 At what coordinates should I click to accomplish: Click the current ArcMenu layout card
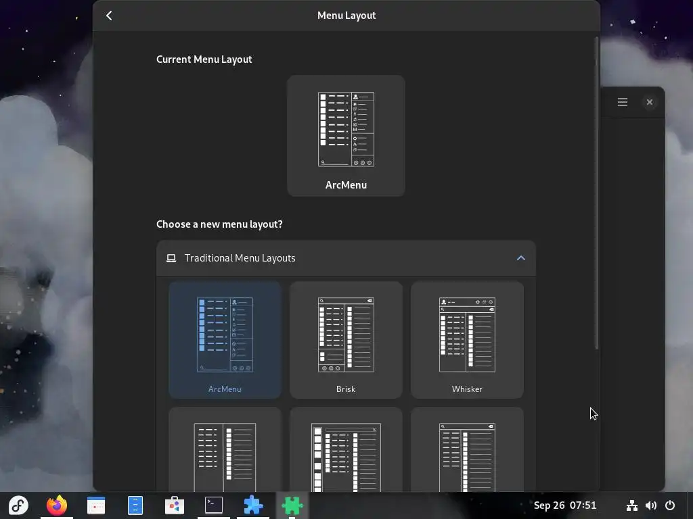346,135
